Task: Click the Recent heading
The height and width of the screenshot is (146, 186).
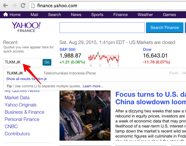Action: 10,42
